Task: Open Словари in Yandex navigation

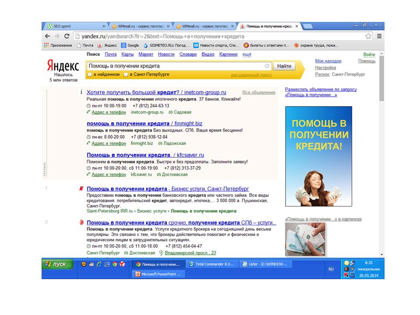Action: 188,54
